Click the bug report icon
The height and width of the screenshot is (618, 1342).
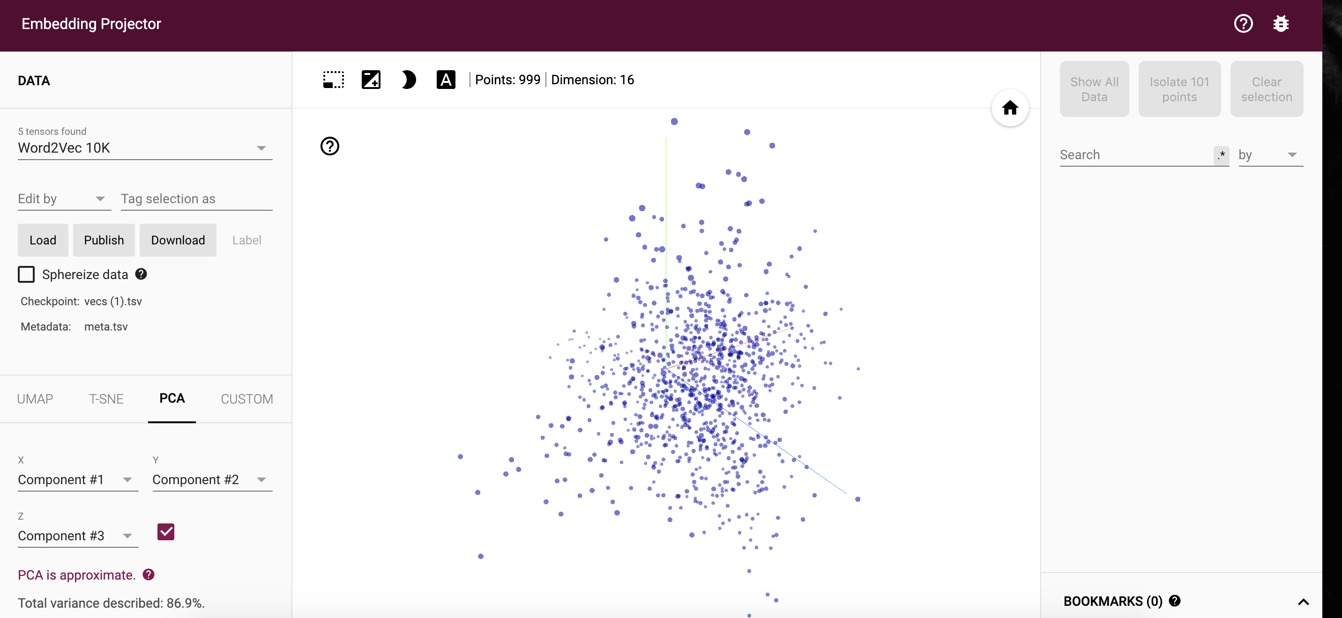click(1281, 23)
